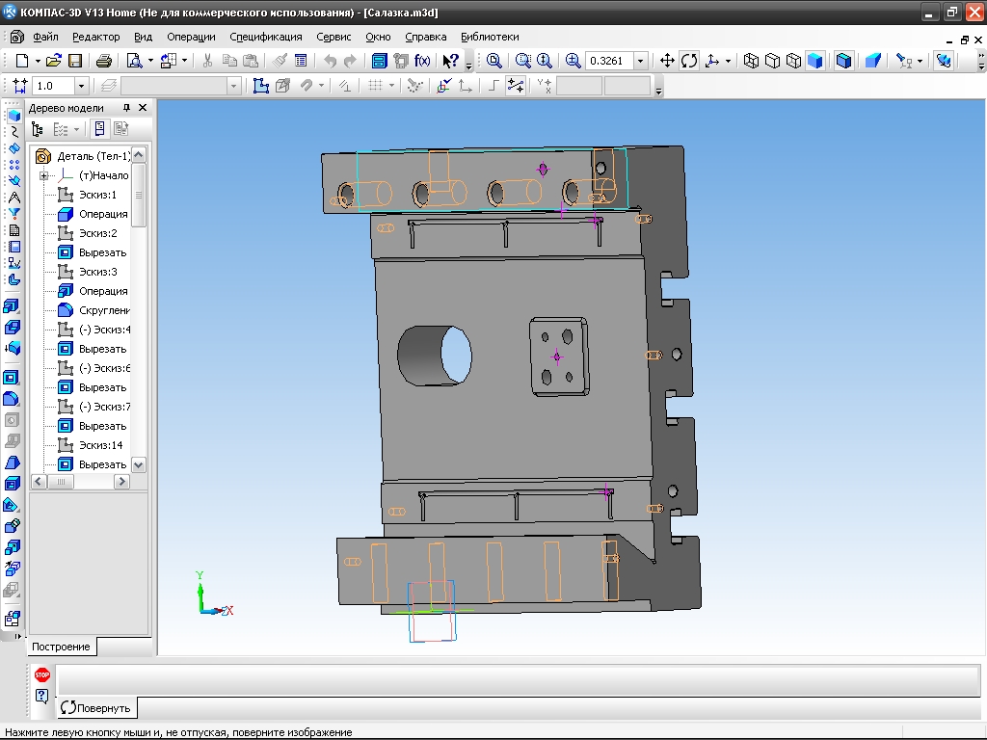
Task: Open filters funnel icon on left panel
Action: (x=13, y=214)
